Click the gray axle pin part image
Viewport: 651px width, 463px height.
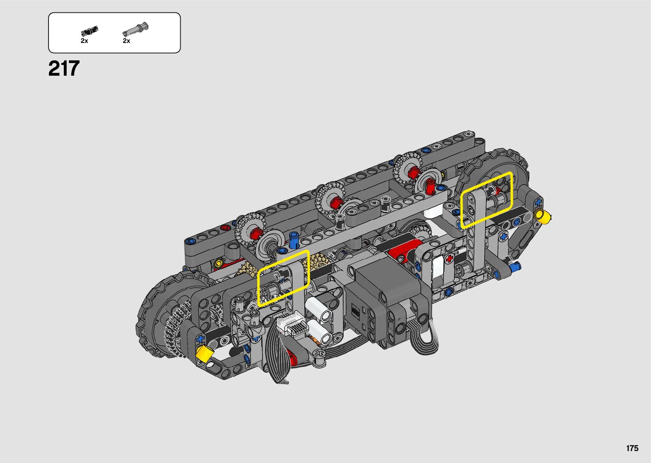(x=136, y=29)
